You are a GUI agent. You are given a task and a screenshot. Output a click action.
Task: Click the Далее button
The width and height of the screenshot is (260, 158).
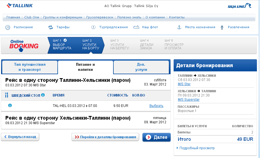156,137
